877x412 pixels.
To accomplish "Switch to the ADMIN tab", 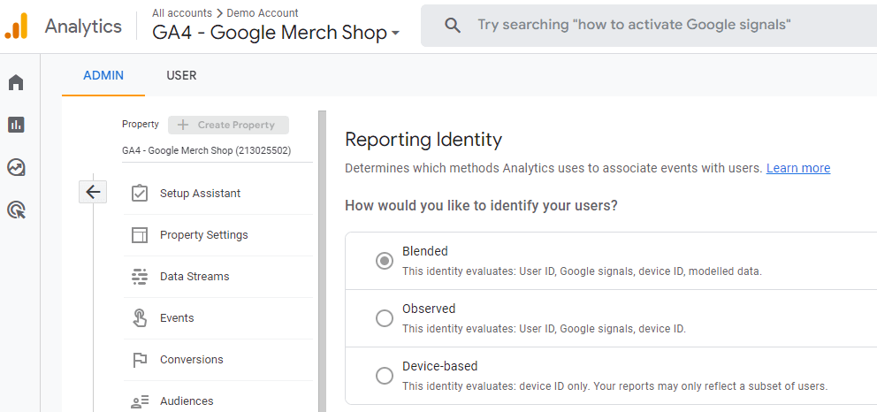I will 103,75.
